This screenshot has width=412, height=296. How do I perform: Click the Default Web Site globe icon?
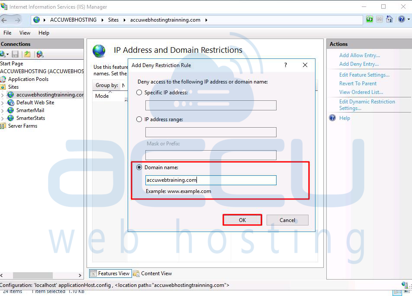tap(10, 103)
